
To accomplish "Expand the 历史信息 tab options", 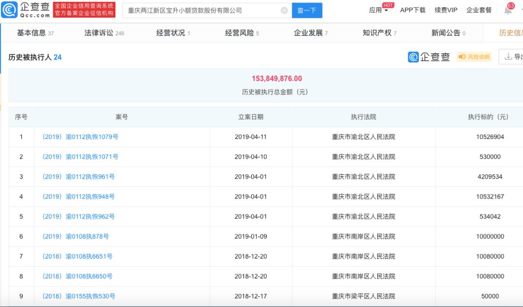I will tap(510, 32).
